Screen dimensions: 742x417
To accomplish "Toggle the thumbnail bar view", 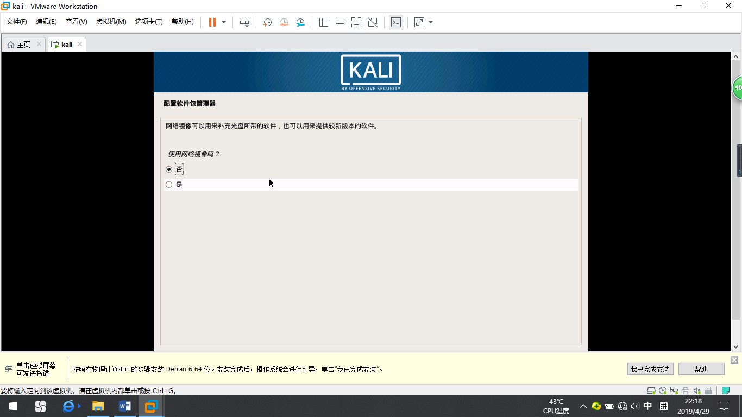I will coord(340,22).
